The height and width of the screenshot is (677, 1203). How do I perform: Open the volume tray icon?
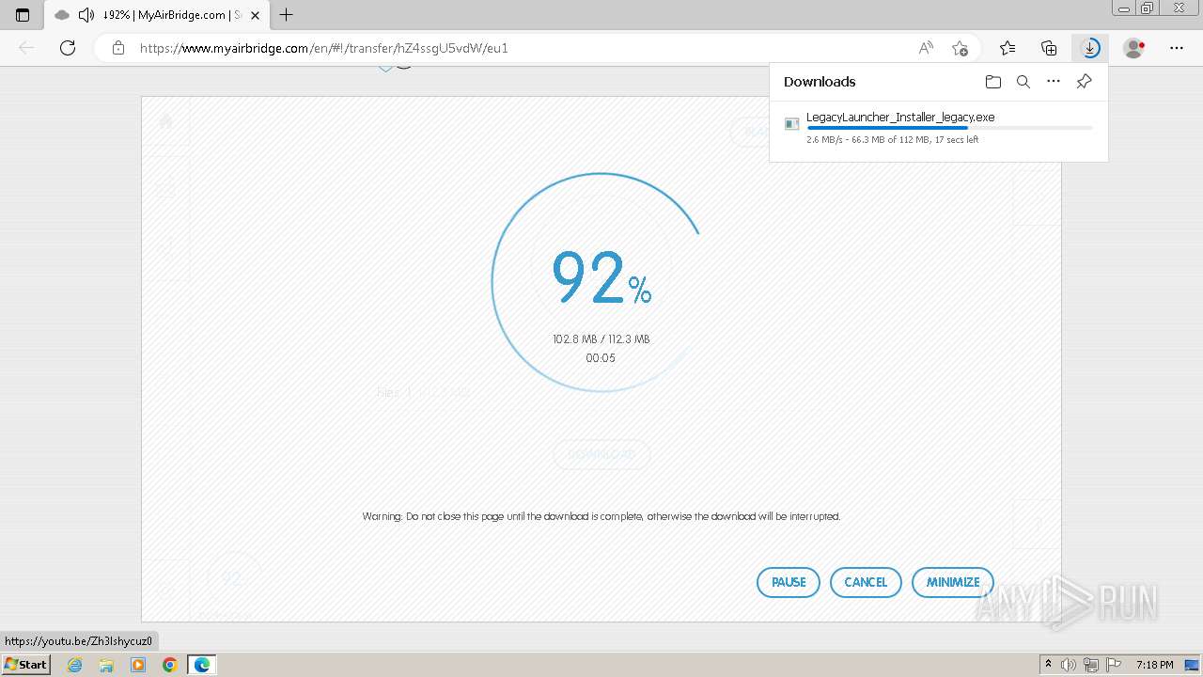[1069, 665]
